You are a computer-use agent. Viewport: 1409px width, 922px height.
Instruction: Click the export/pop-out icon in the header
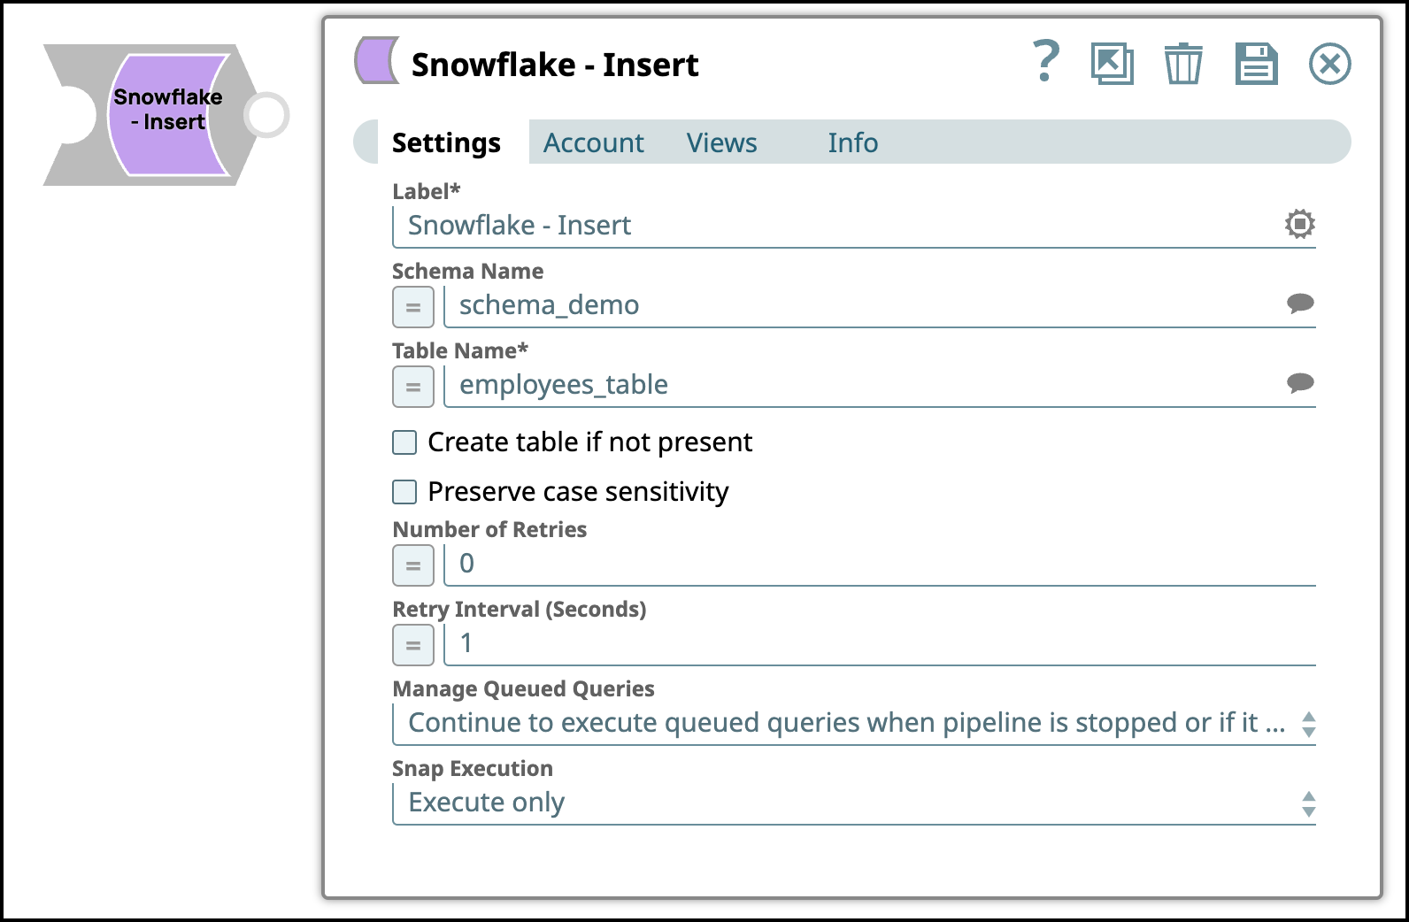pyautogui.click(x=1113, y=63)
